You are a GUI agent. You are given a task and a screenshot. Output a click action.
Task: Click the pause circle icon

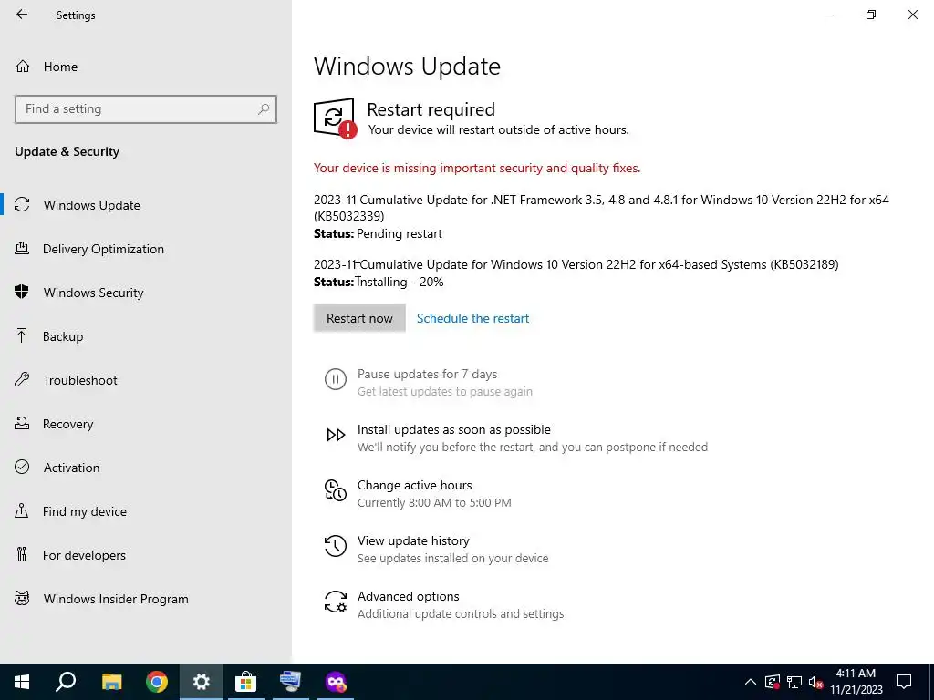pos(336,379)
